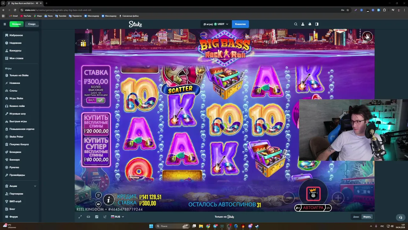Open Блэкджек in sidebar

click(15, 152)
